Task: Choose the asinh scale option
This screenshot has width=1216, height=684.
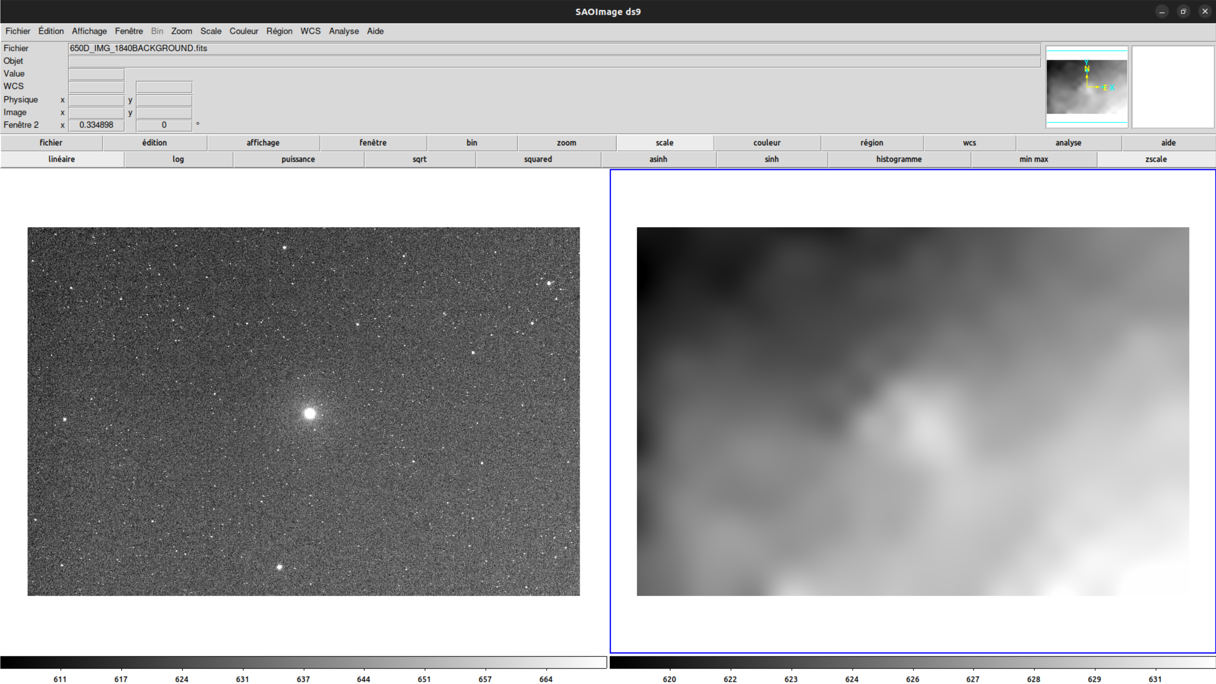Action: coord(658,159)
